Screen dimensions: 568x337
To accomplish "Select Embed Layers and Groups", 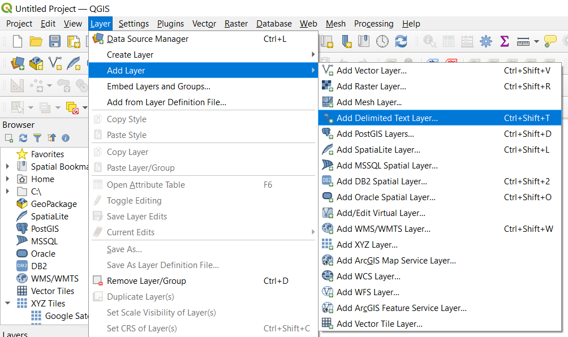I will [203, 87].
